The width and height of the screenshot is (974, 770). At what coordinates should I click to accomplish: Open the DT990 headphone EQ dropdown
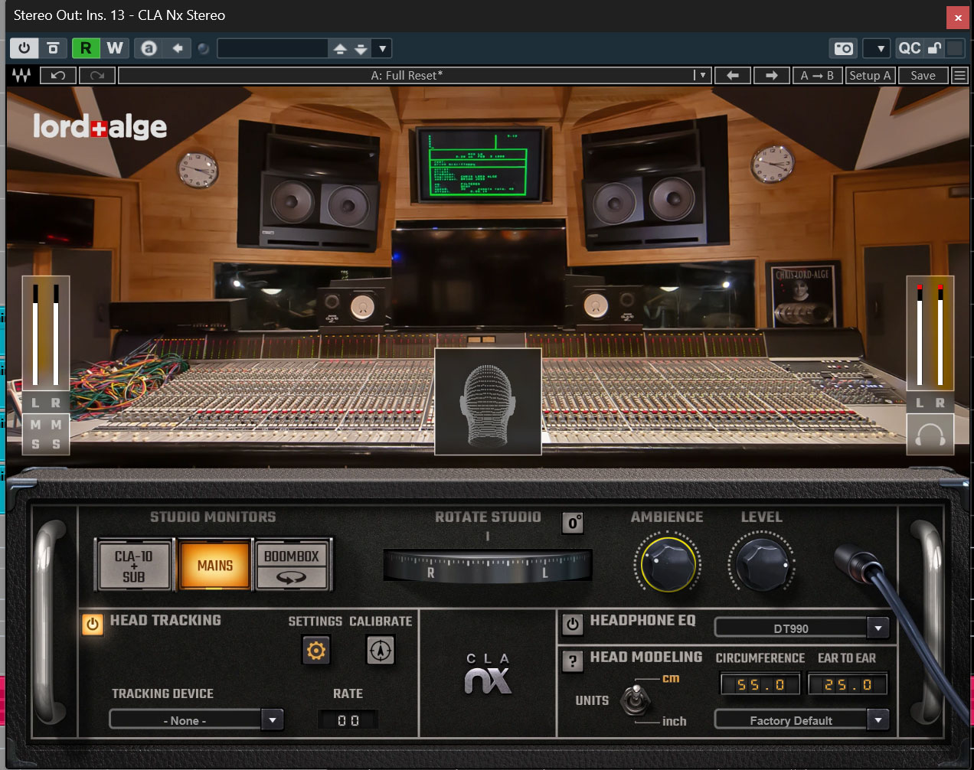coord(878,628)
